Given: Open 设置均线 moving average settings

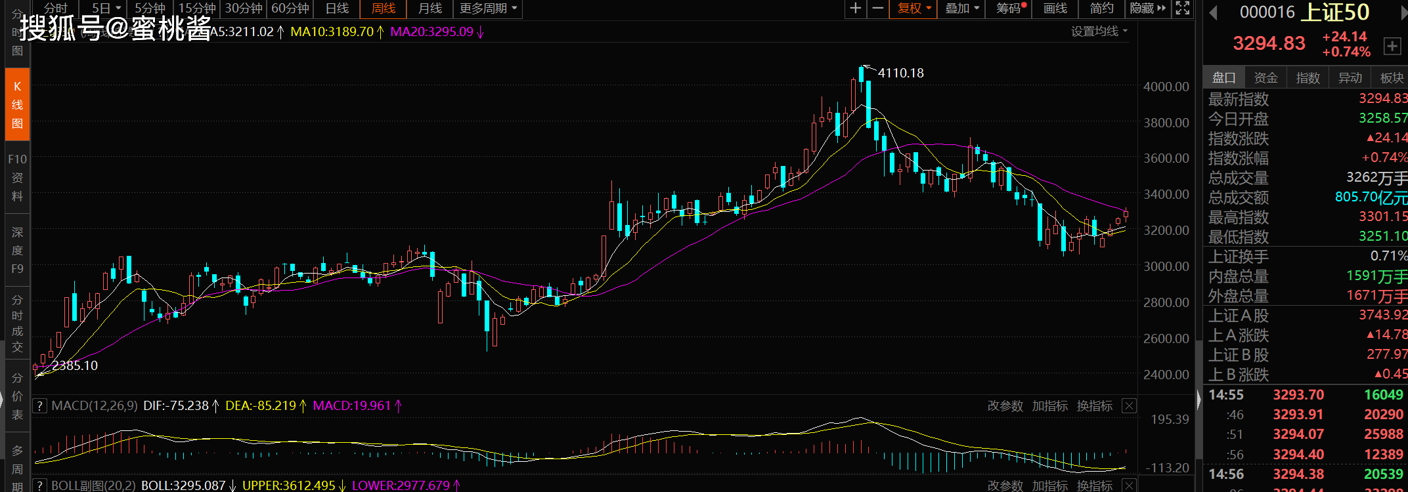Looking at the screenshot, I should pos(1099,31).
